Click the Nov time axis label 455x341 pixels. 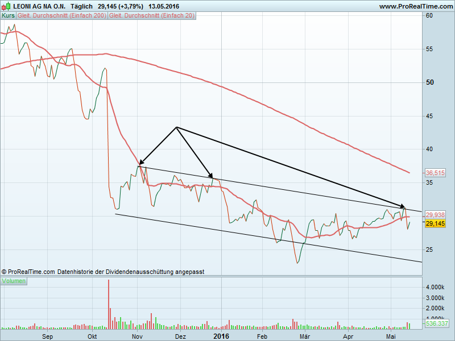137,336
